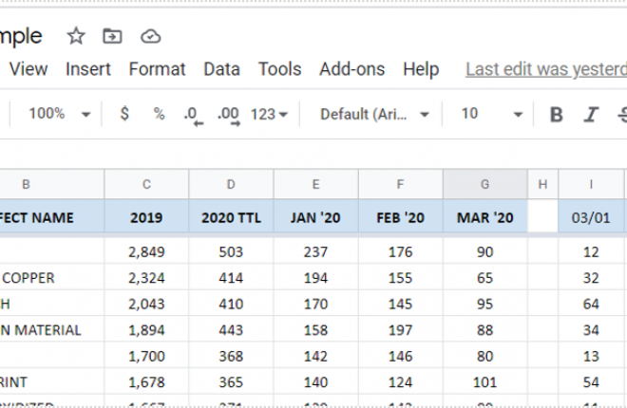Format selection as percent

(x=160, y=114)
